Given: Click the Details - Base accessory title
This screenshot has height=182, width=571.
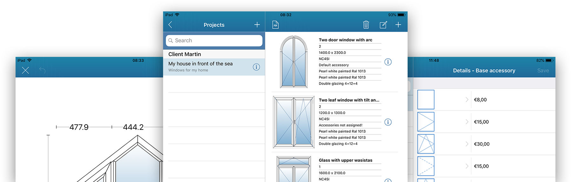Looking at the screenshot, I should (x=484, y=70).
